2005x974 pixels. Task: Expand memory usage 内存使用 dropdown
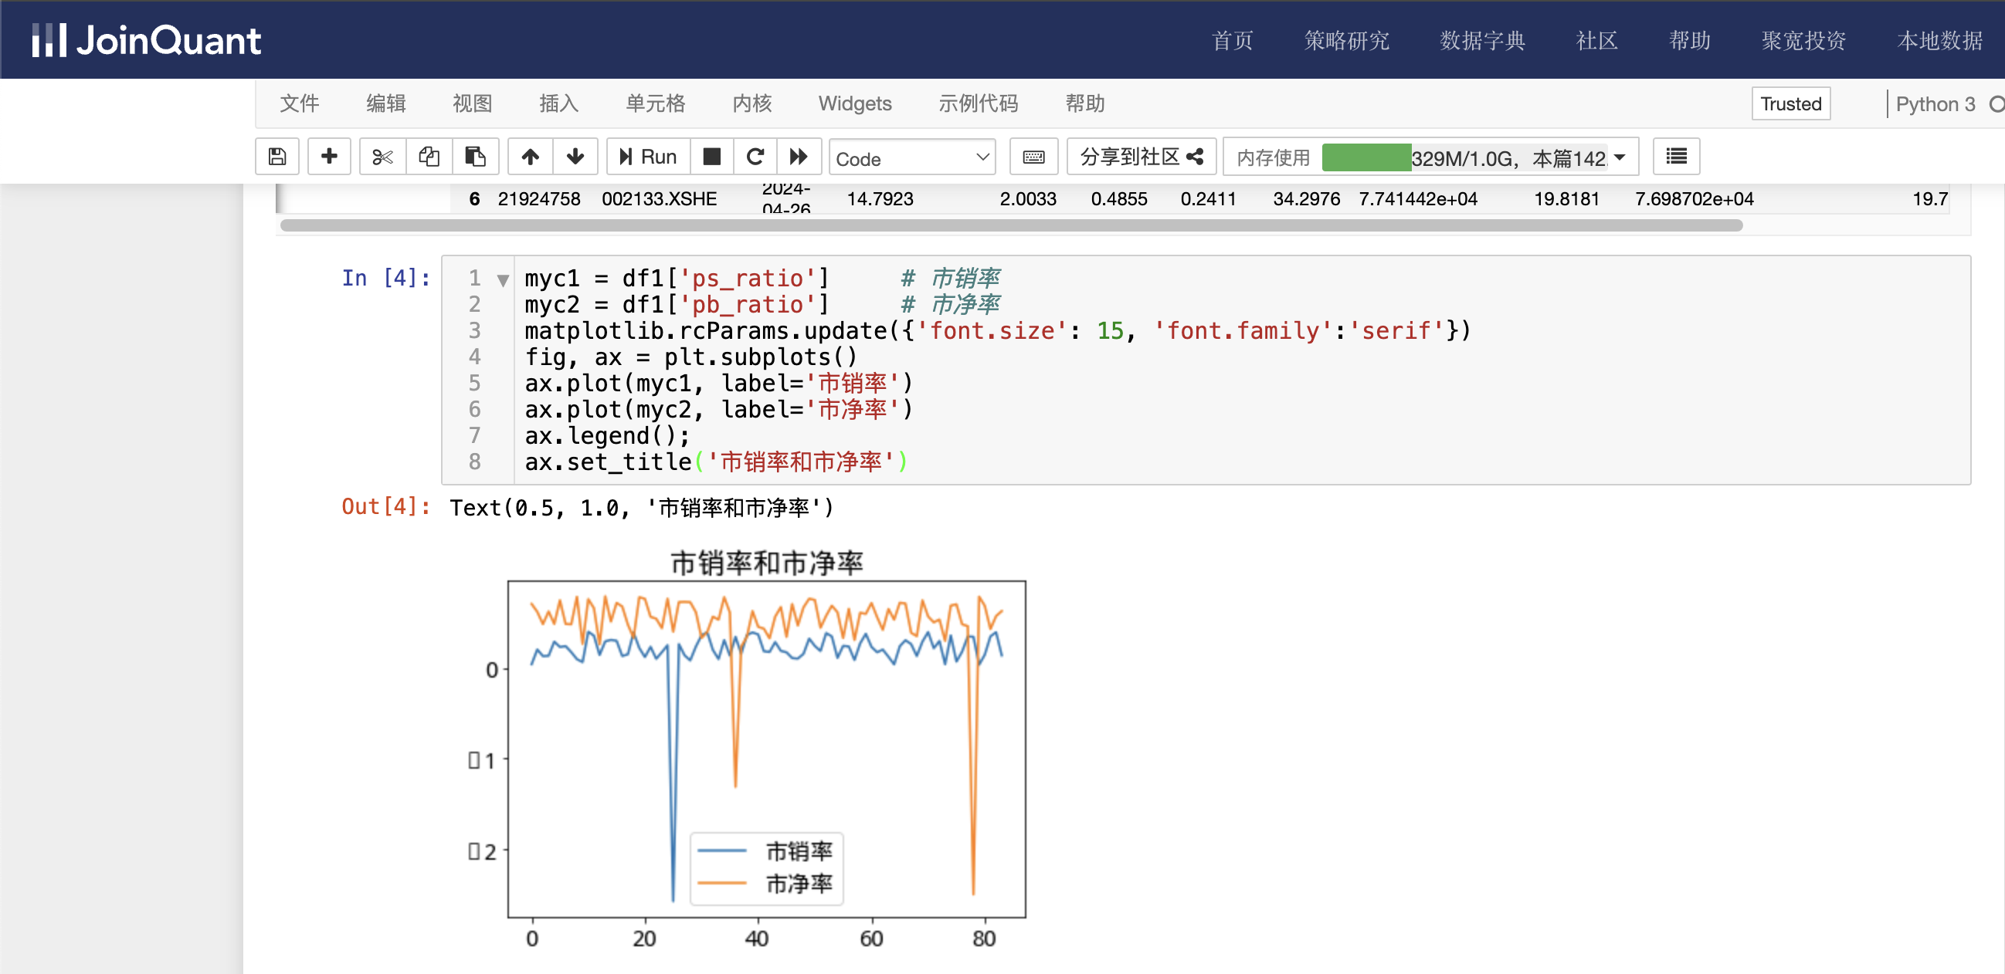click(1620, 158)
